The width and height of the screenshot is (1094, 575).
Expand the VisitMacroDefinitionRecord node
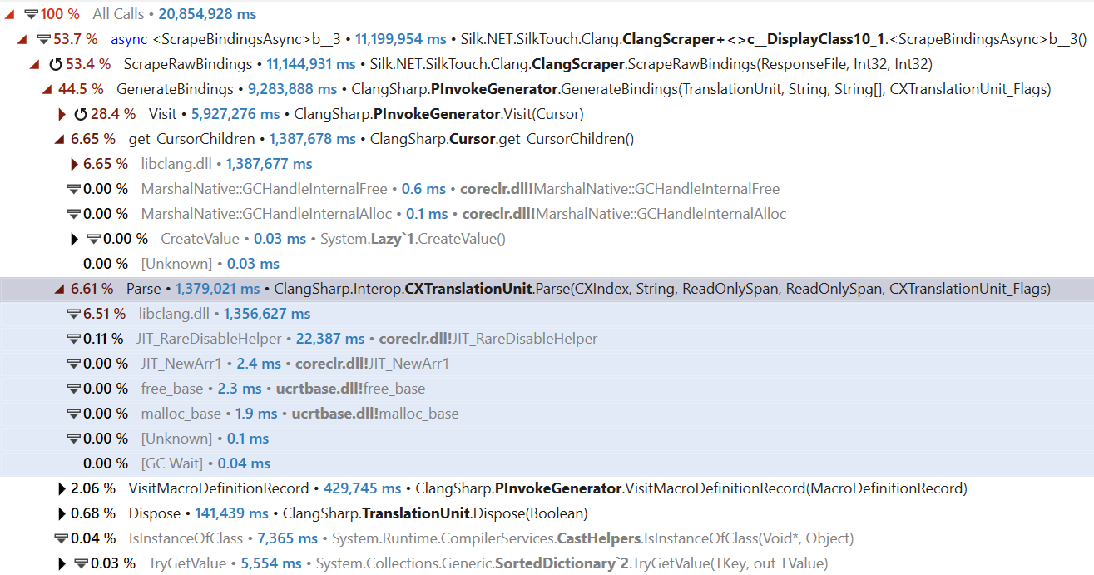[62, 488]
